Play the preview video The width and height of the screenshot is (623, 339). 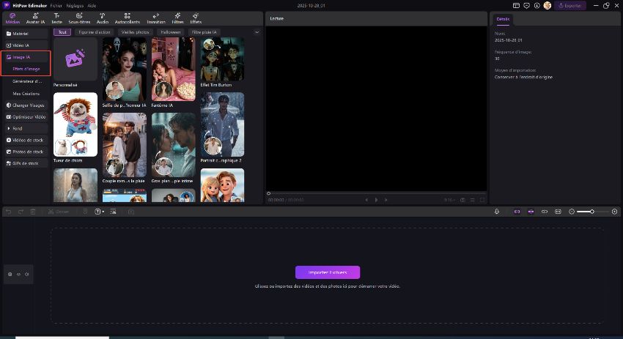[376, 200]
